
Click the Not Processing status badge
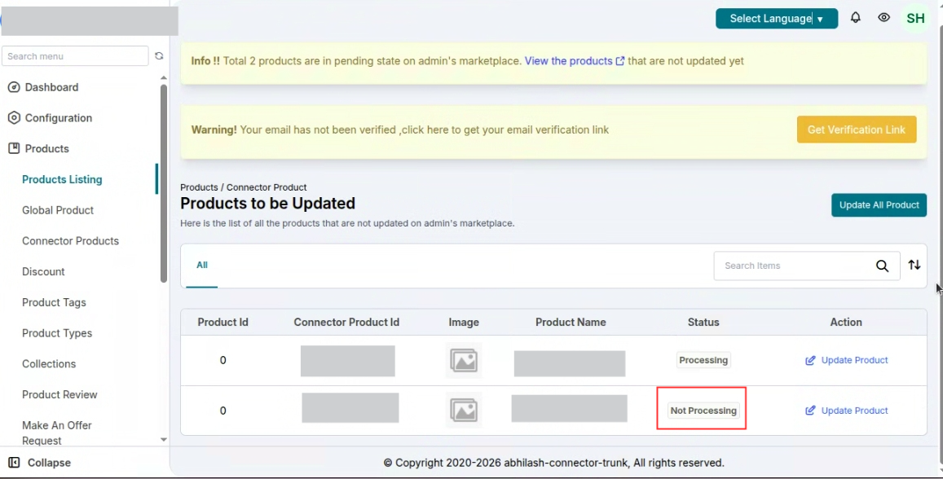tap(703, 411)
